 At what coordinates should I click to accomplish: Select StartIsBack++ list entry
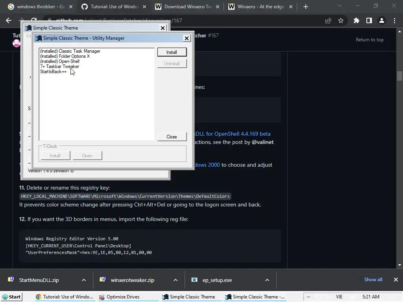coord(53,72)
